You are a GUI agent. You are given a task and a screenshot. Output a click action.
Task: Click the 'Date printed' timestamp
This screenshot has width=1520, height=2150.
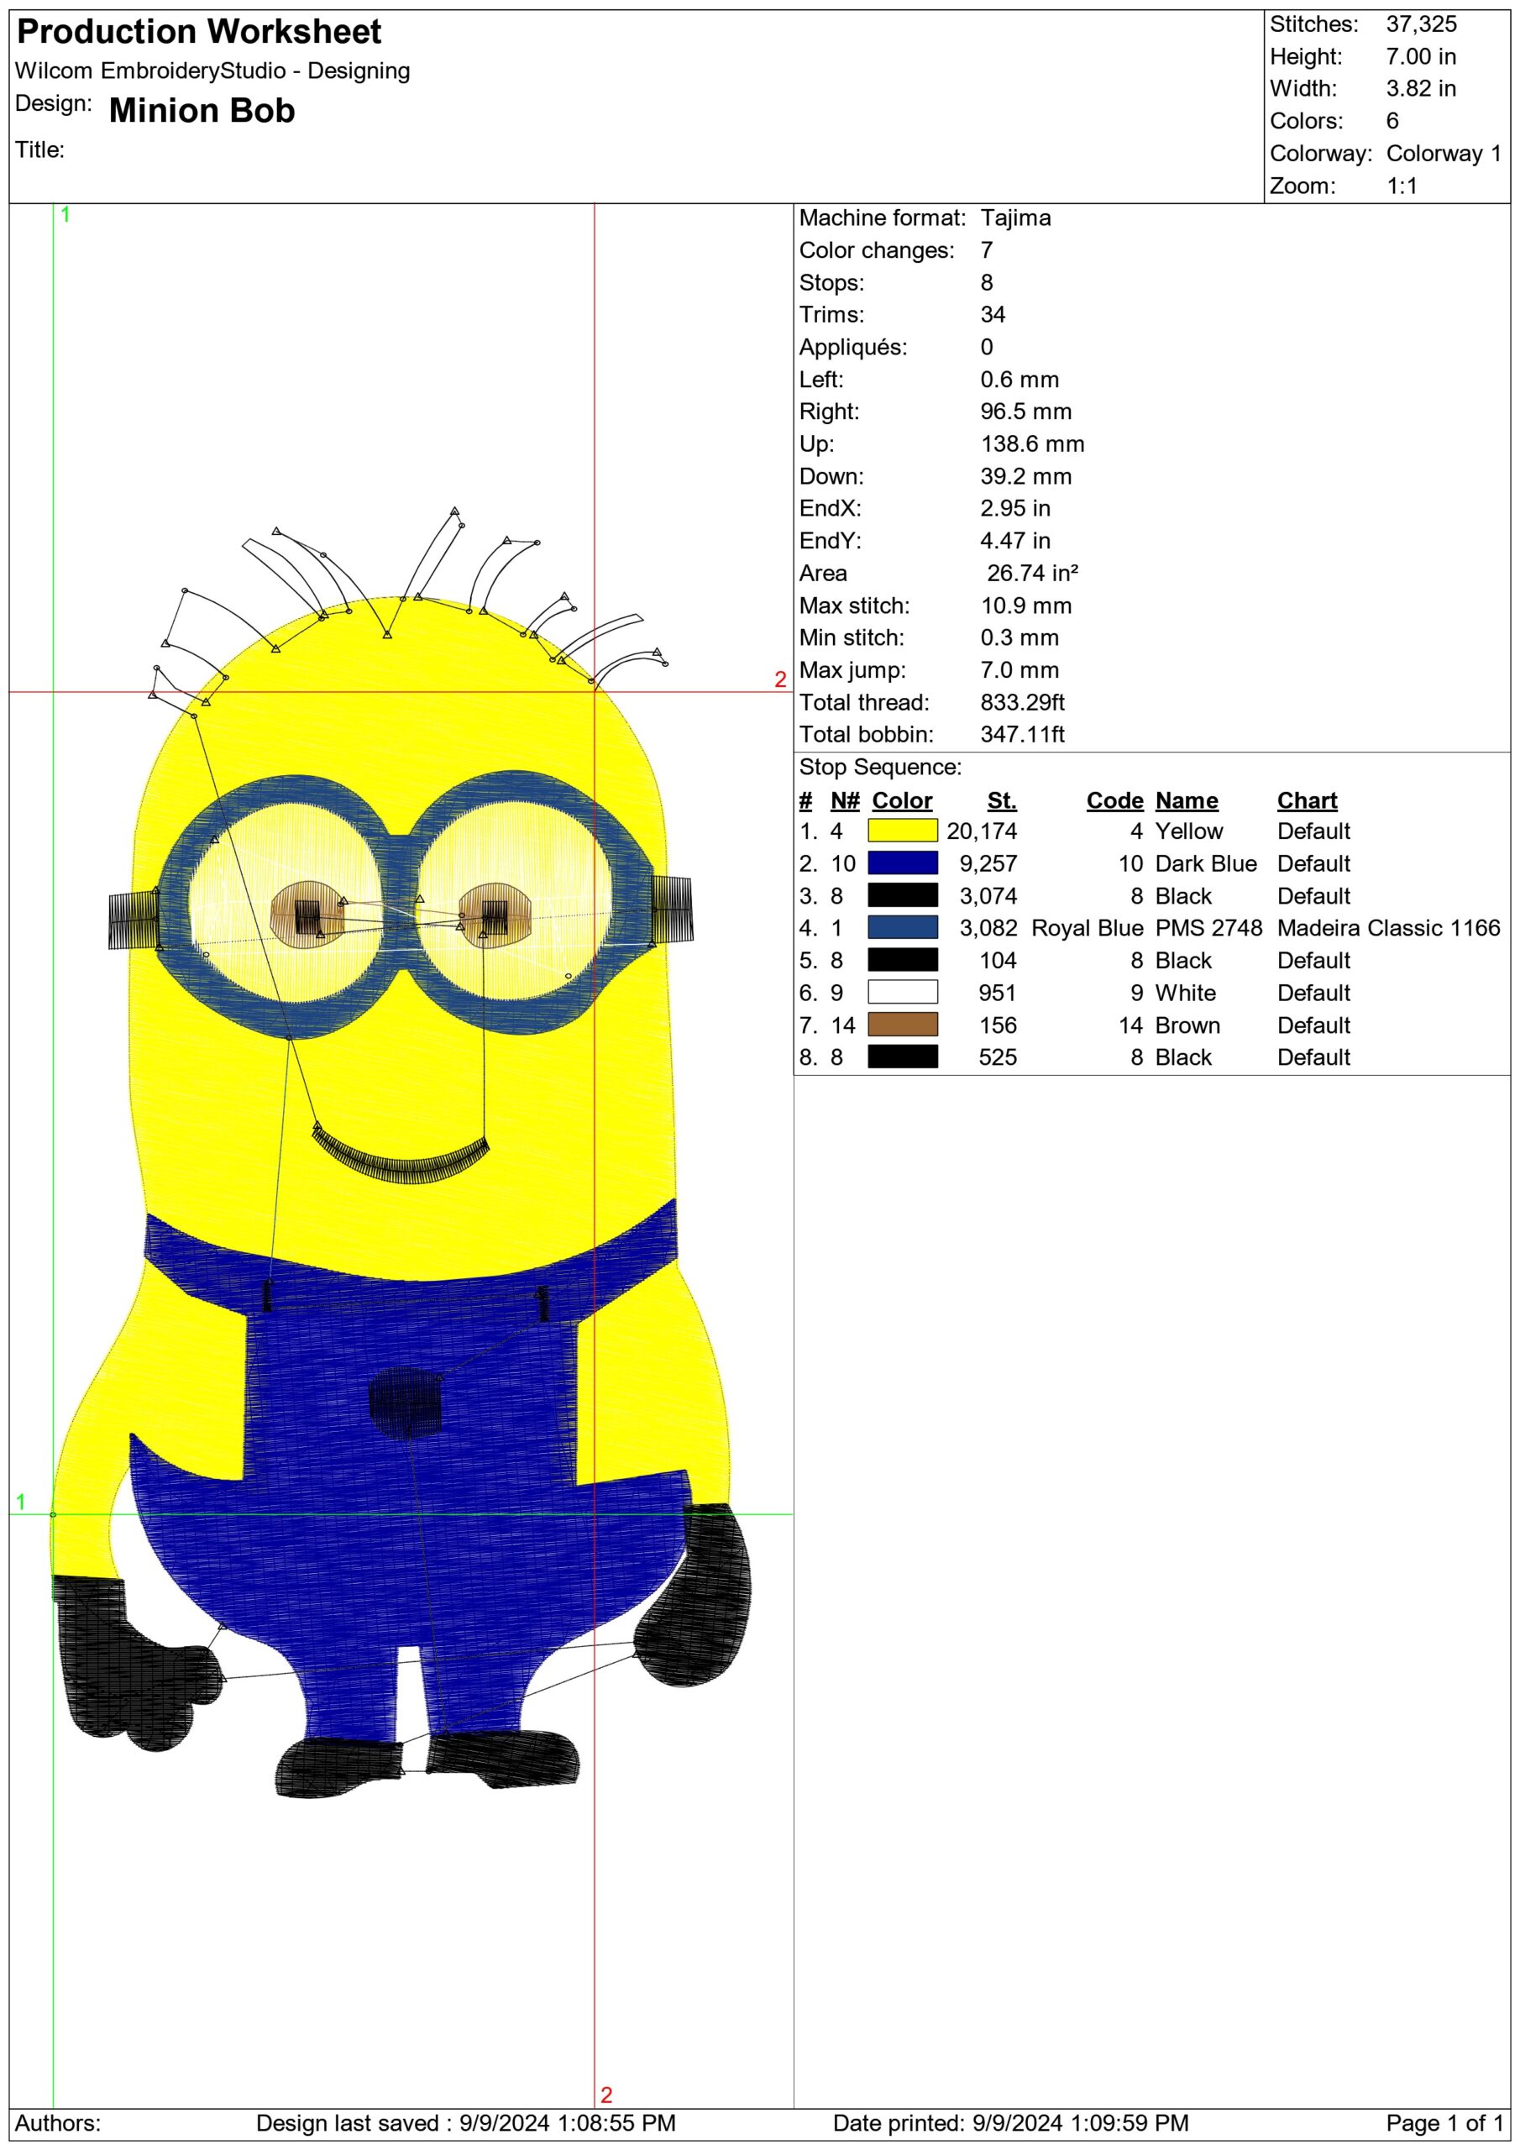(1010, 2123)
